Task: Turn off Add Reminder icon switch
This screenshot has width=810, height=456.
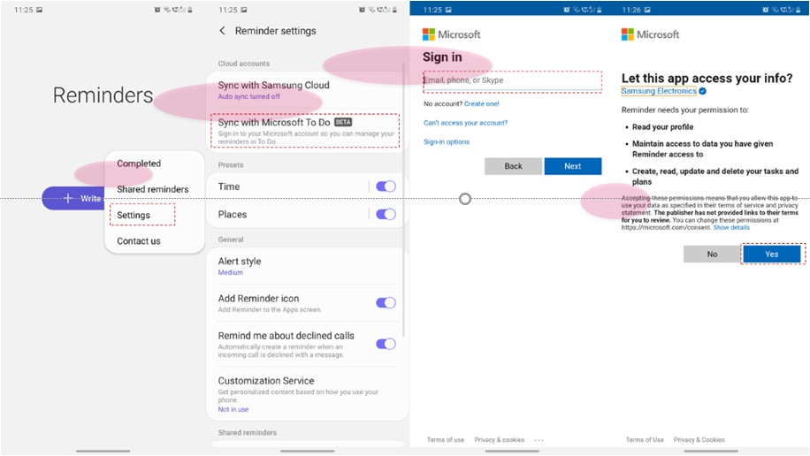Action: [x=386, y=302]
